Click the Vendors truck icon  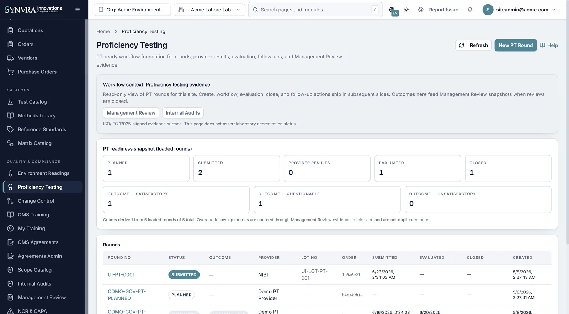click(10, 58)
